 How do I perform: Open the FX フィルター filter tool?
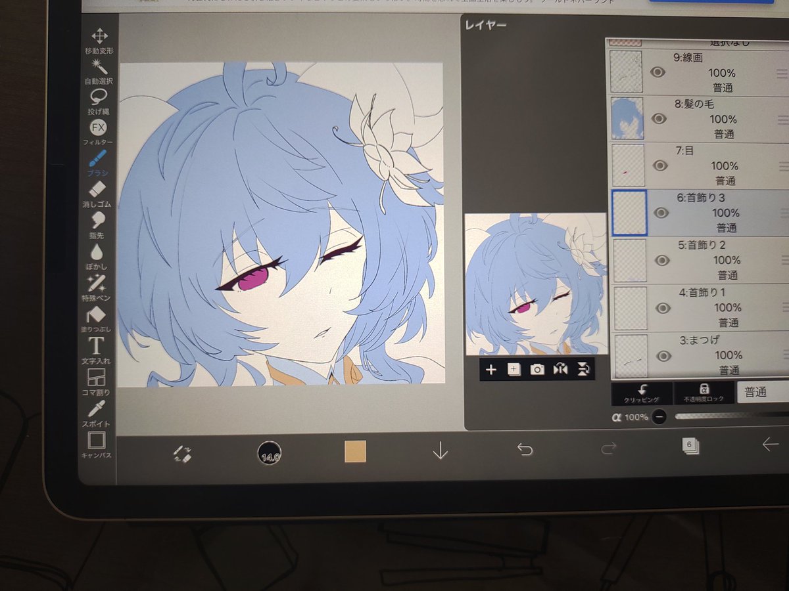pyautogui.click(x=98, y=133)
